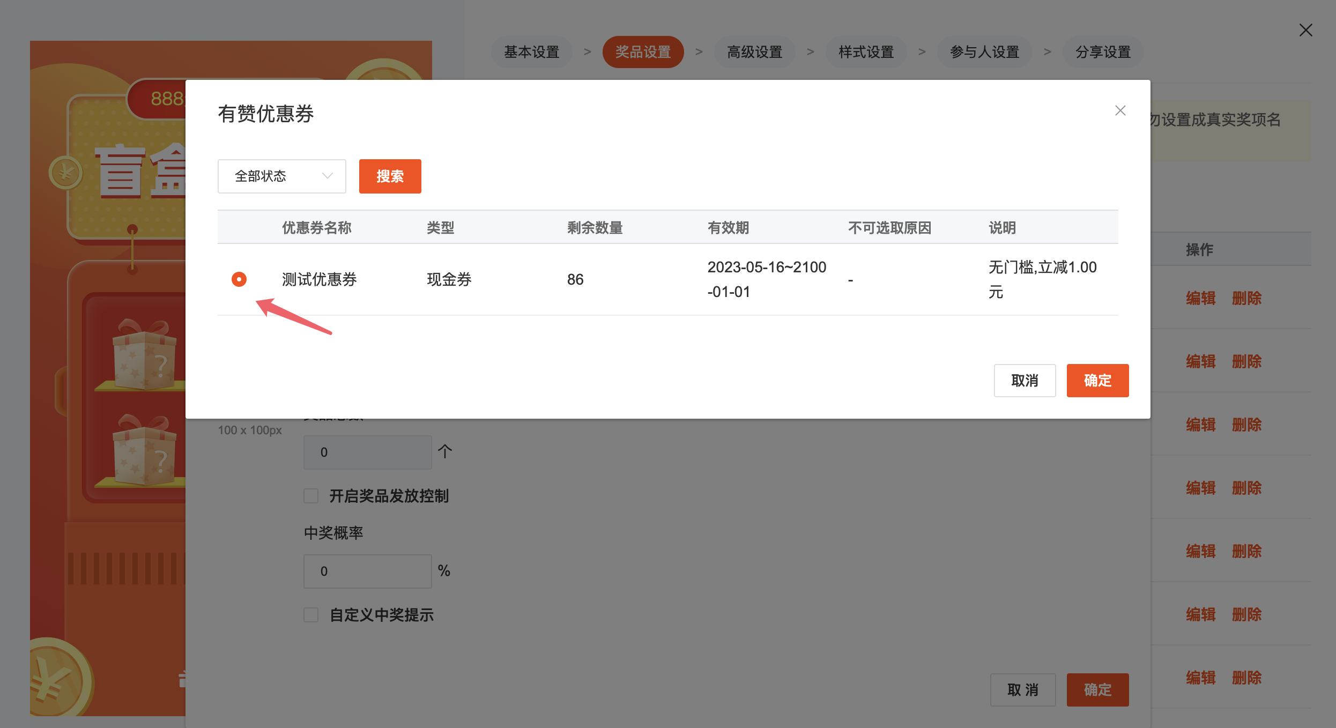Click the upper gift box in the preview
This screenshot has width=1336, height=728.
[144, 355]
